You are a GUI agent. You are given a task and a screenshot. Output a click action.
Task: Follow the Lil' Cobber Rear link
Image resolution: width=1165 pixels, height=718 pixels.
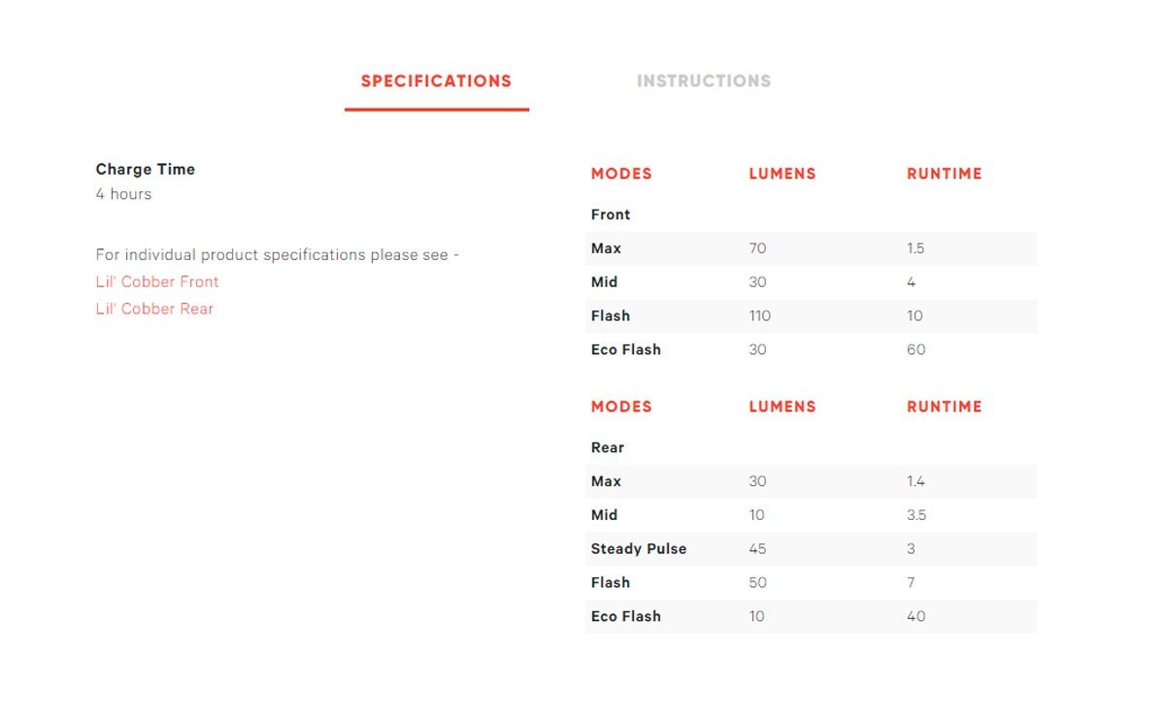coord(154,309)
